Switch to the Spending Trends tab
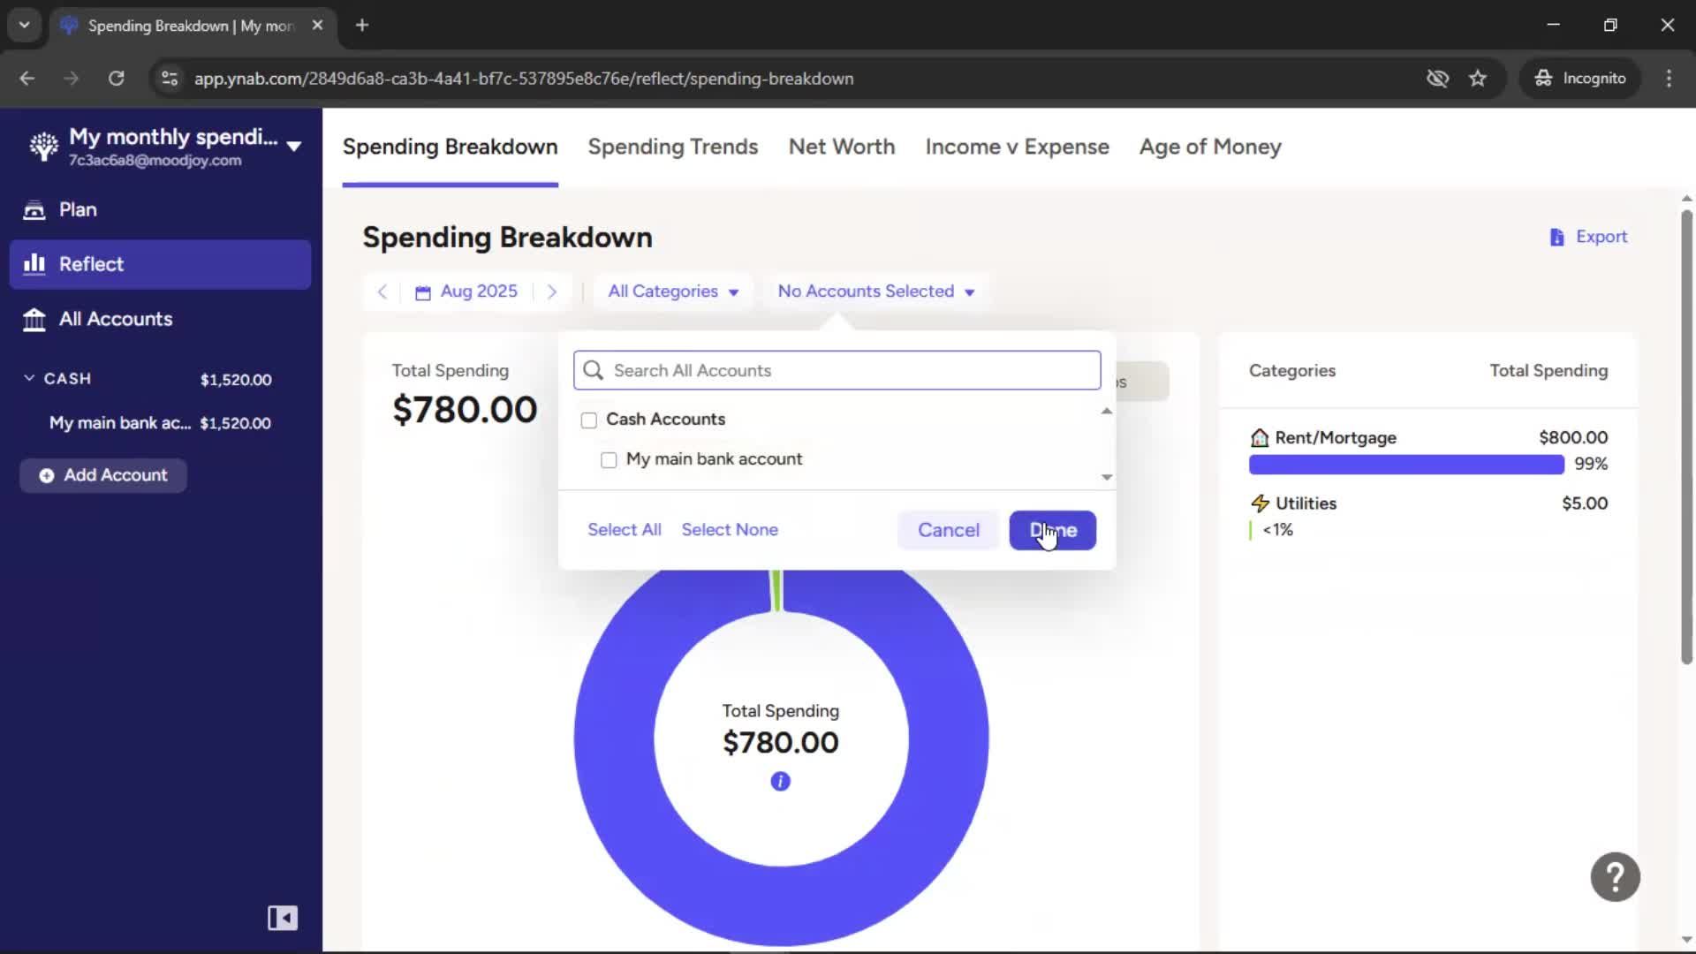 [673, 147]
